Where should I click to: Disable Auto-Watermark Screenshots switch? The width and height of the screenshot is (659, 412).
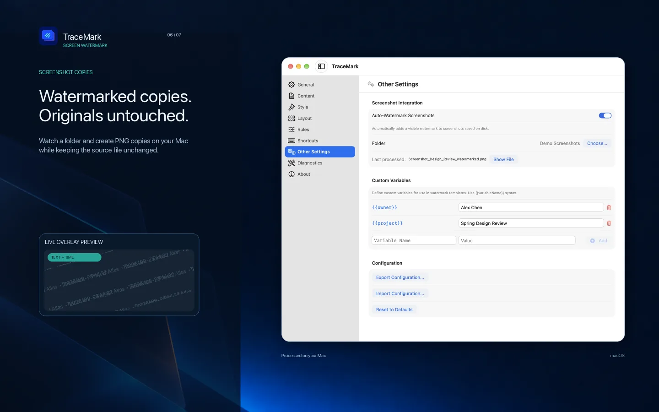click(x=605, y=115)
